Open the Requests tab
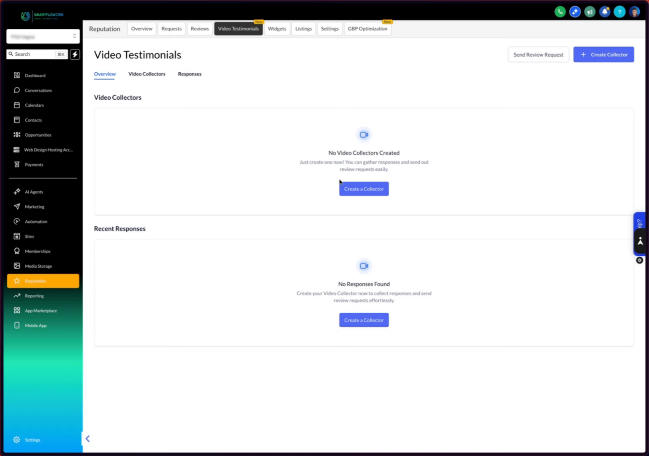Screen dimensions: 649x456 tap(171, 29)
